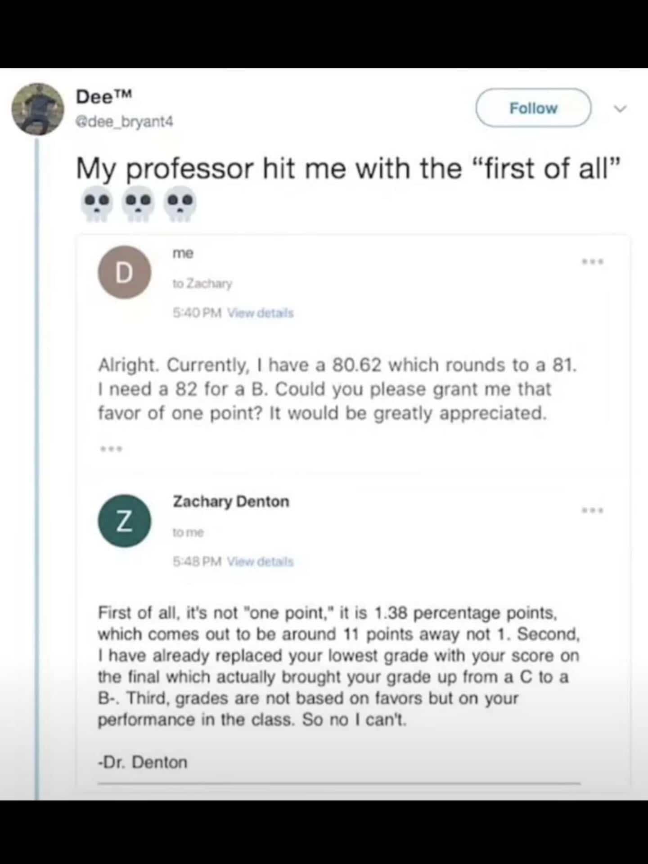648x864 pixels.
Task: Open Dee's profile photo
Action: coord(38,109)
